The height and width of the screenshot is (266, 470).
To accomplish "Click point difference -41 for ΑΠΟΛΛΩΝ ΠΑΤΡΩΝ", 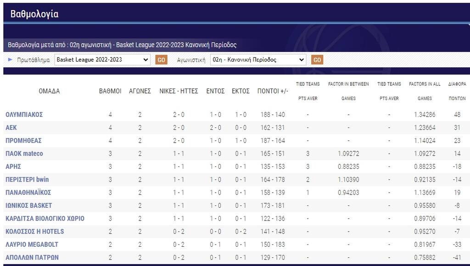I will (457, 257).
